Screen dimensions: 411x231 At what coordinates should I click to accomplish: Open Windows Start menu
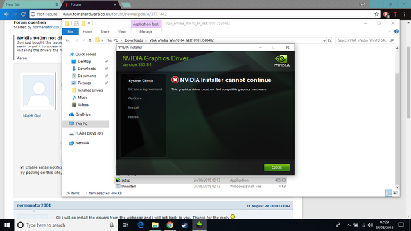[x=7, y=225]
